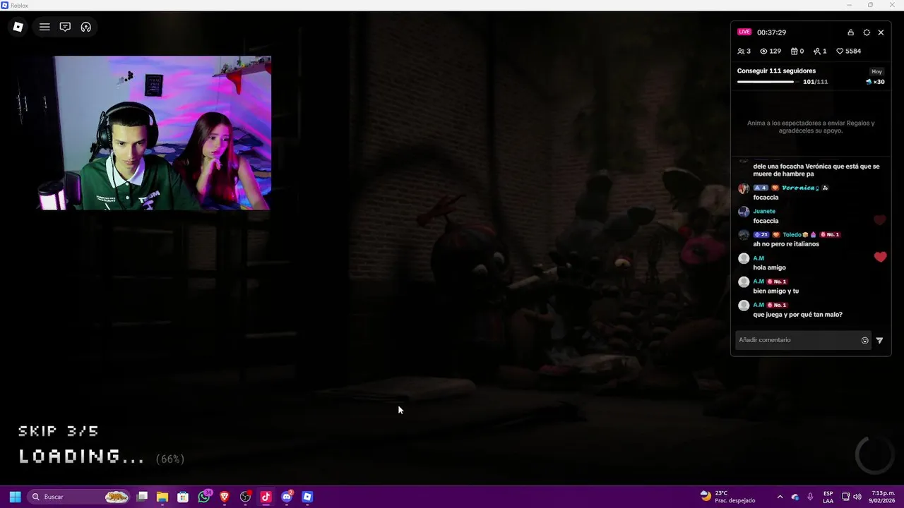This screenshot has height=508, width=904.
Task: Open OBS Studio from taskbar
Action: click(x=245, y=497)
